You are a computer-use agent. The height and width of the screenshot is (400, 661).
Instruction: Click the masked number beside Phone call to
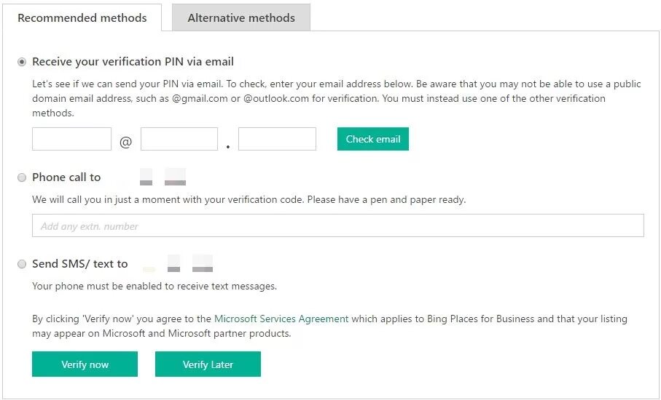pos(162,177)
